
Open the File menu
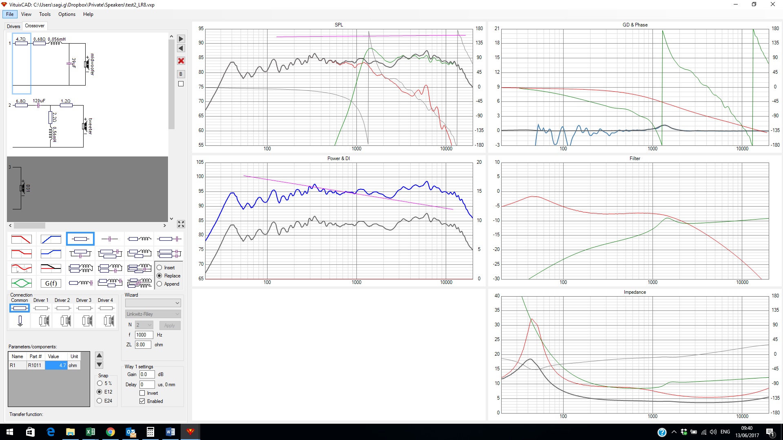10,14
